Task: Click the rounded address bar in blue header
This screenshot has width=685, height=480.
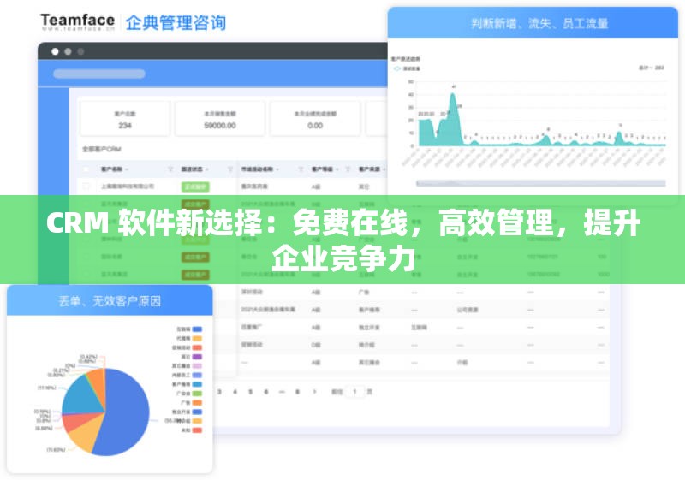Action: coord(99,74)
